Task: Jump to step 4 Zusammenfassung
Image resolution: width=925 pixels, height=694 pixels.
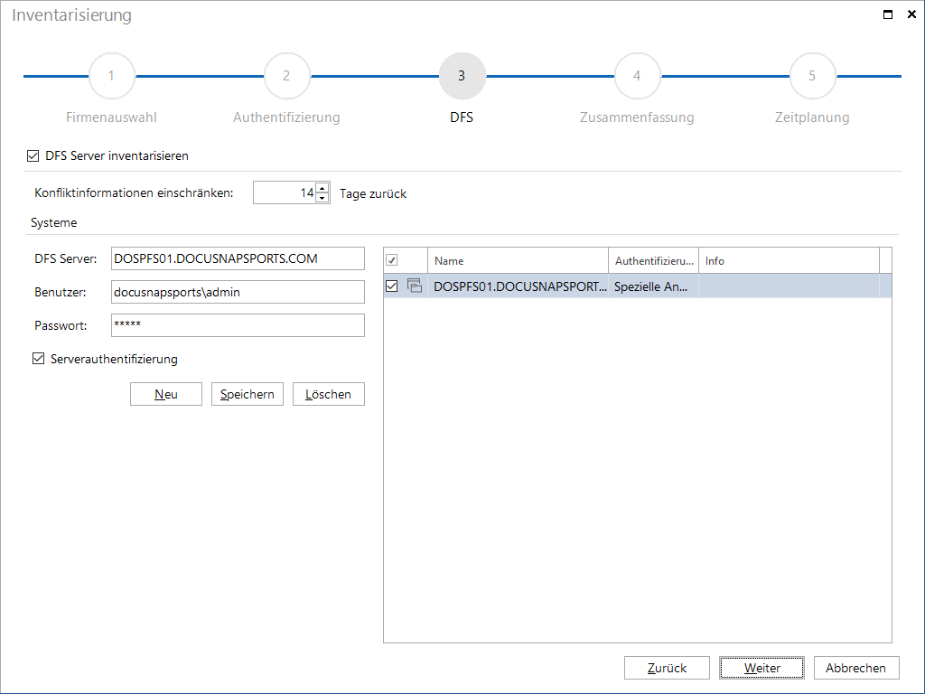Action: [x=637, y=76]
